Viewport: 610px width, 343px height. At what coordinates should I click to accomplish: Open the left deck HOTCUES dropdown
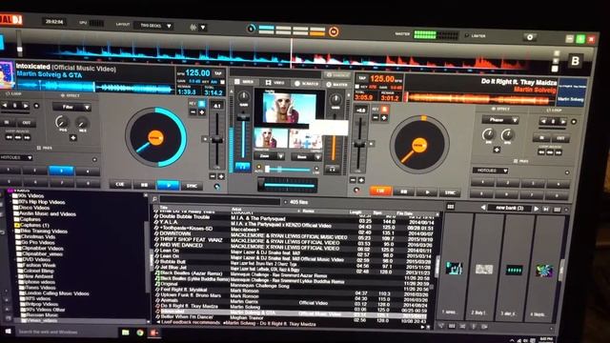[x=17, y=157]
